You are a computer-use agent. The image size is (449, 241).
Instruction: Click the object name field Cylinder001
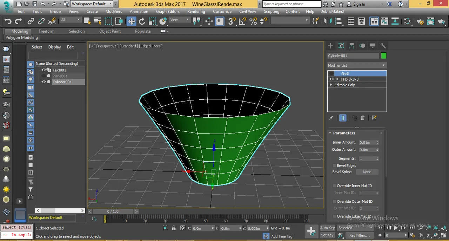click(x=353, y=56)
